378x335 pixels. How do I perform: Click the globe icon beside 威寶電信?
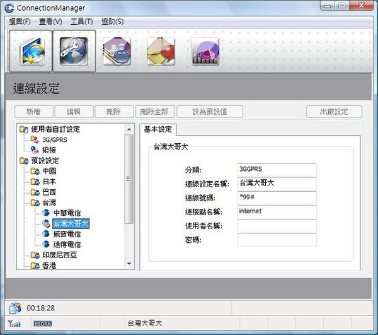coord(46,234)
